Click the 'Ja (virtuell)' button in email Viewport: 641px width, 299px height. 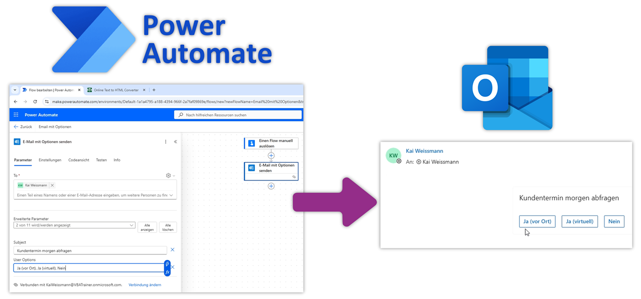[x=579, y=221]
